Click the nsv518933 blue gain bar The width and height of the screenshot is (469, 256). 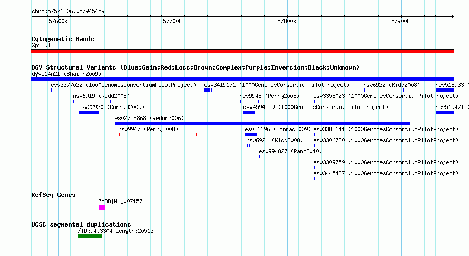[445, 90]
